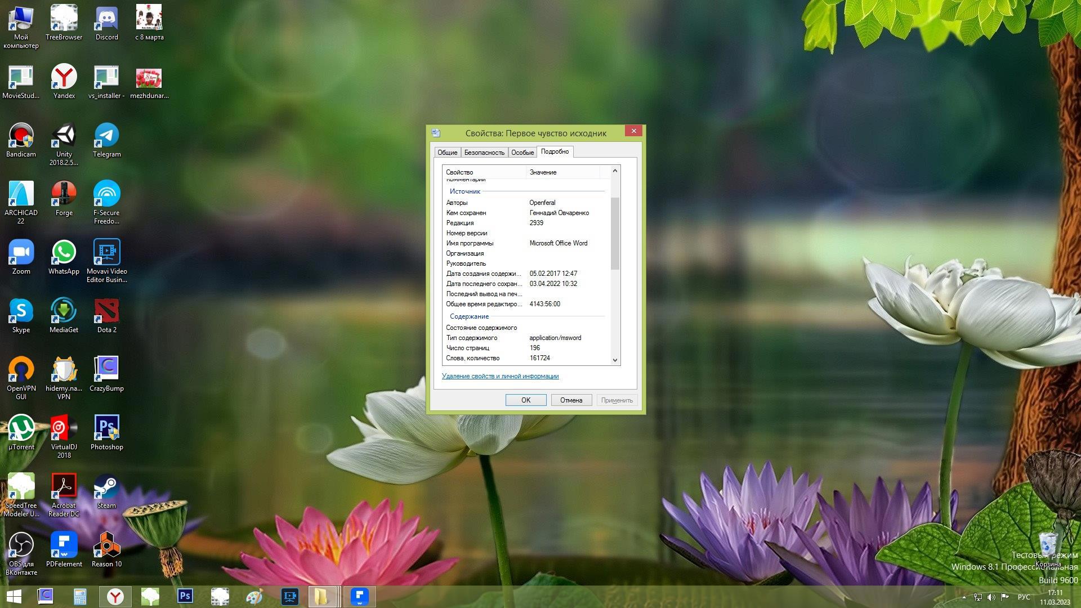Click the Windows Start button
Image resolution: width=1081 pixels, height=608 pixels.
(x=14, y=596)
